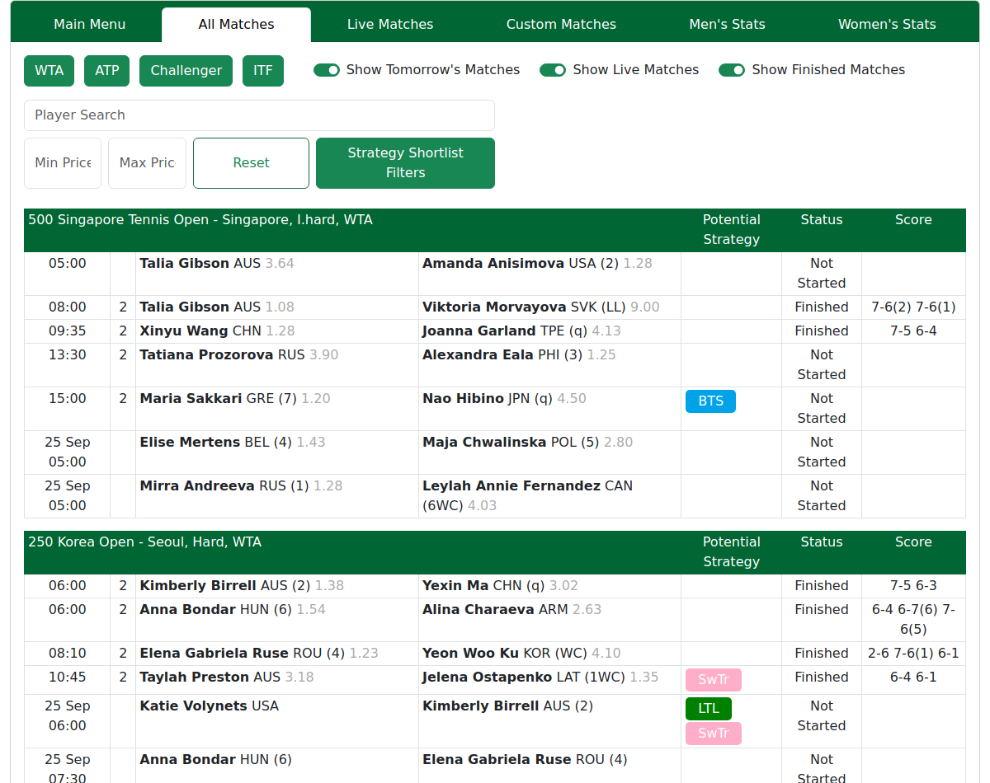Click the 500 Singapore Tennis Open header
The width and height of the screenshot is (990, 783).
(x=200, y=220)
